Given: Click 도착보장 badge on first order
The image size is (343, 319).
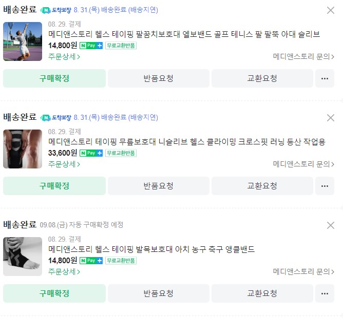Looking at the screenshot, I should [x=55, y=10].
